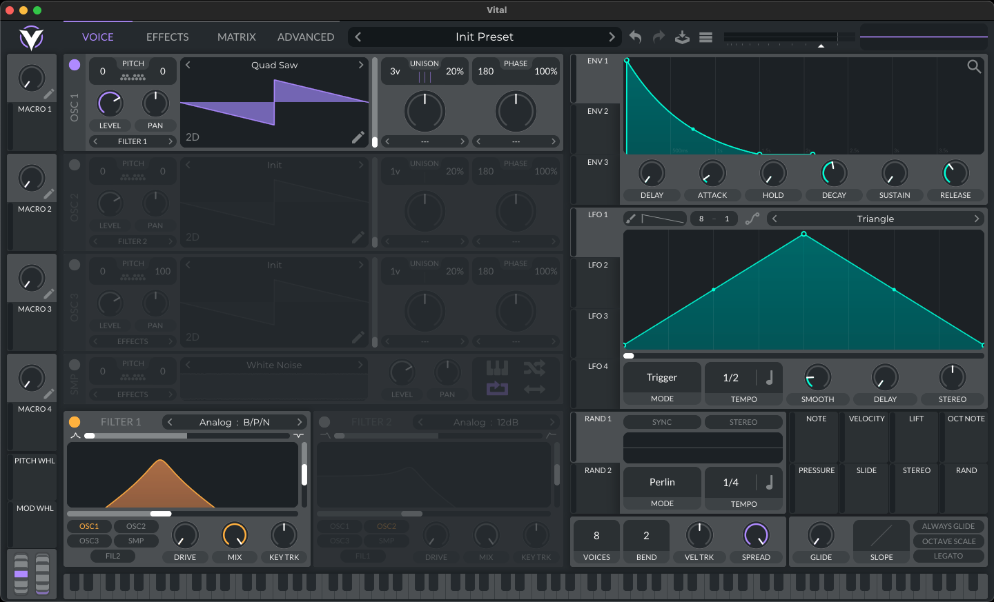Open the hamburger menu icon

(705, 37)
